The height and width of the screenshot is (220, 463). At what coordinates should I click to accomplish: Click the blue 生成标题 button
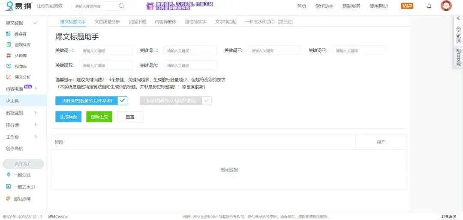pos(69,117)
